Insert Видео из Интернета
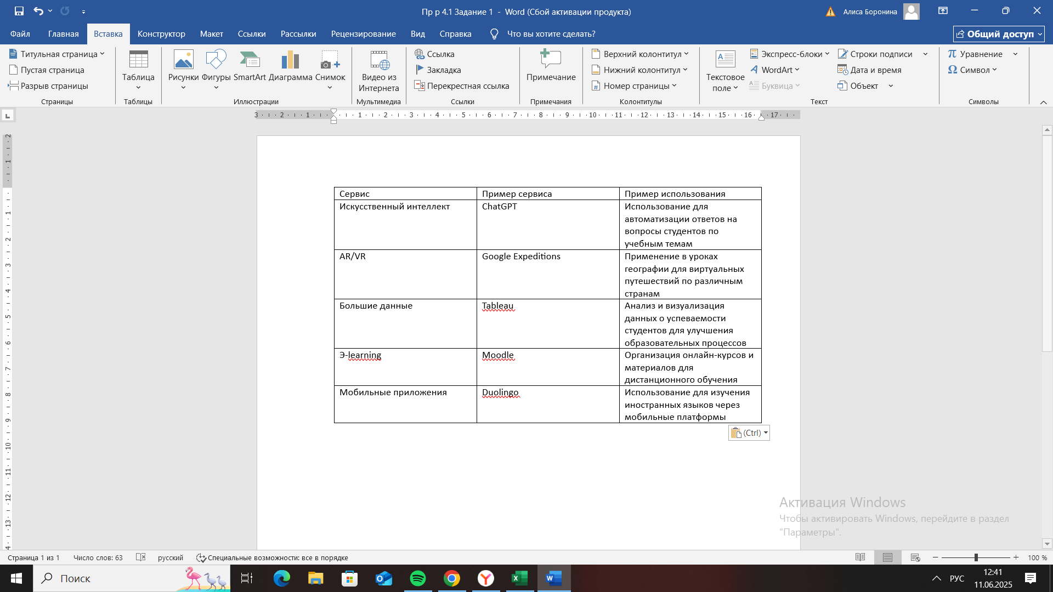The height and width of the screenshot is (592, 1053). tap(378, 60)
